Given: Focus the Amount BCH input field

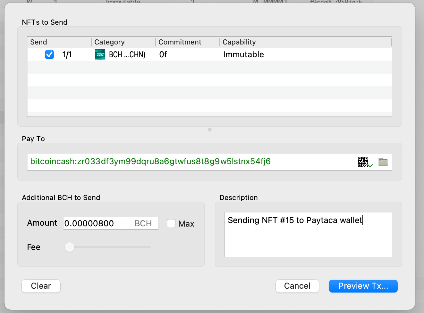Looking at the screenshot, I should pos(98,223).
